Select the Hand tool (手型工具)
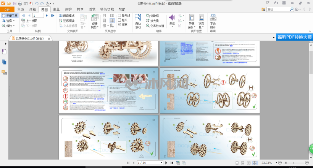The image size is (313, 168). 10,16
